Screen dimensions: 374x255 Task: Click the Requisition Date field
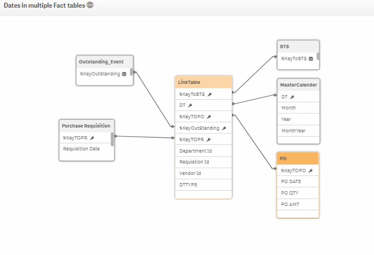coord(81,149)
